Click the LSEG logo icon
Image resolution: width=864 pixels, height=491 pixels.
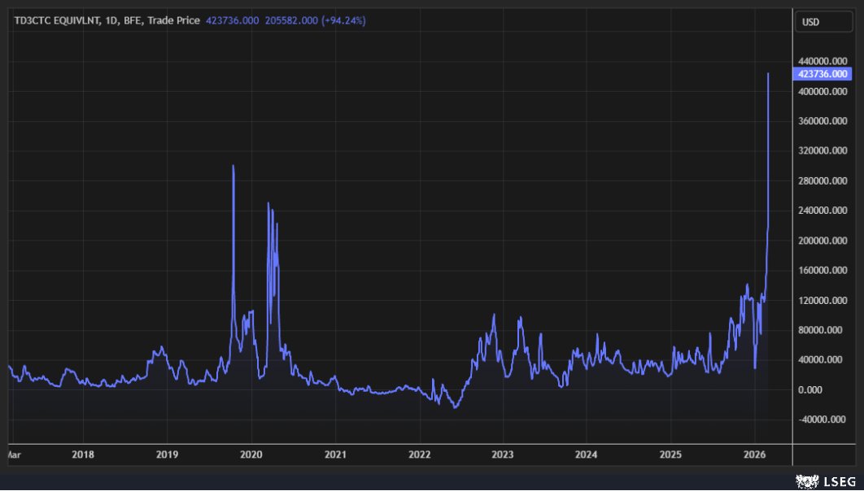click(807, 481)
